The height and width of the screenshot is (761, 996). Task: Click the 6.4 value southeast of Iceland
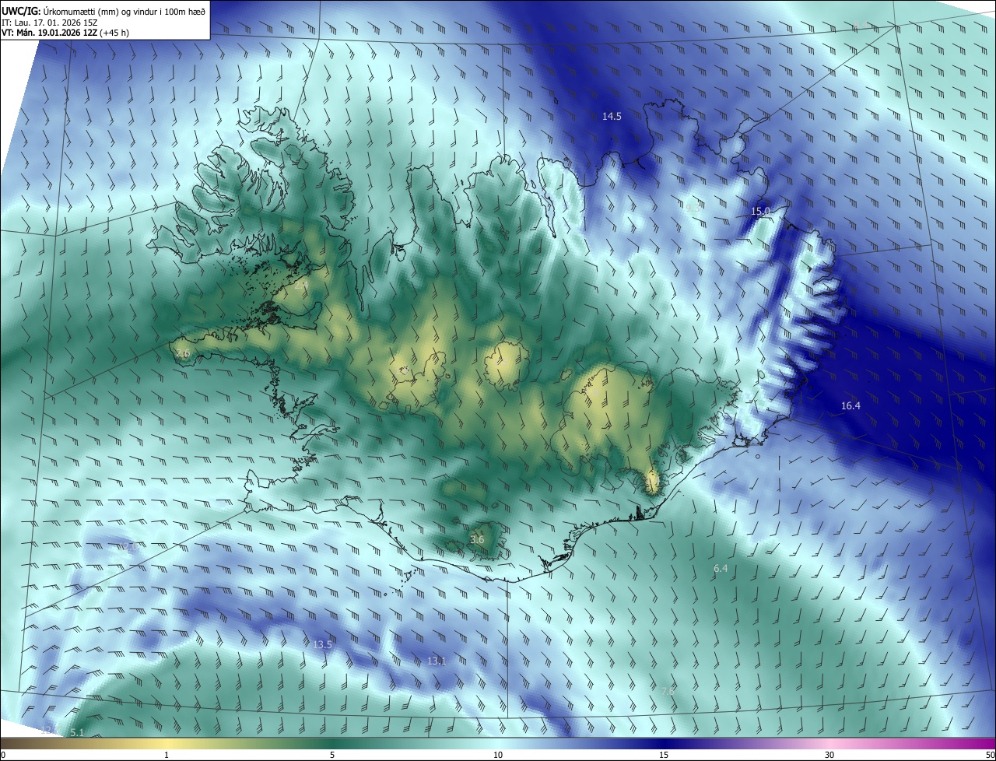pos(721,568)
